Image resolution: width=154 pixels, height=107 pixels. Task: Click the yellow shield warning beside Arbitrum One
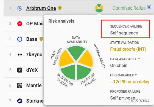[x=60, y=8]
